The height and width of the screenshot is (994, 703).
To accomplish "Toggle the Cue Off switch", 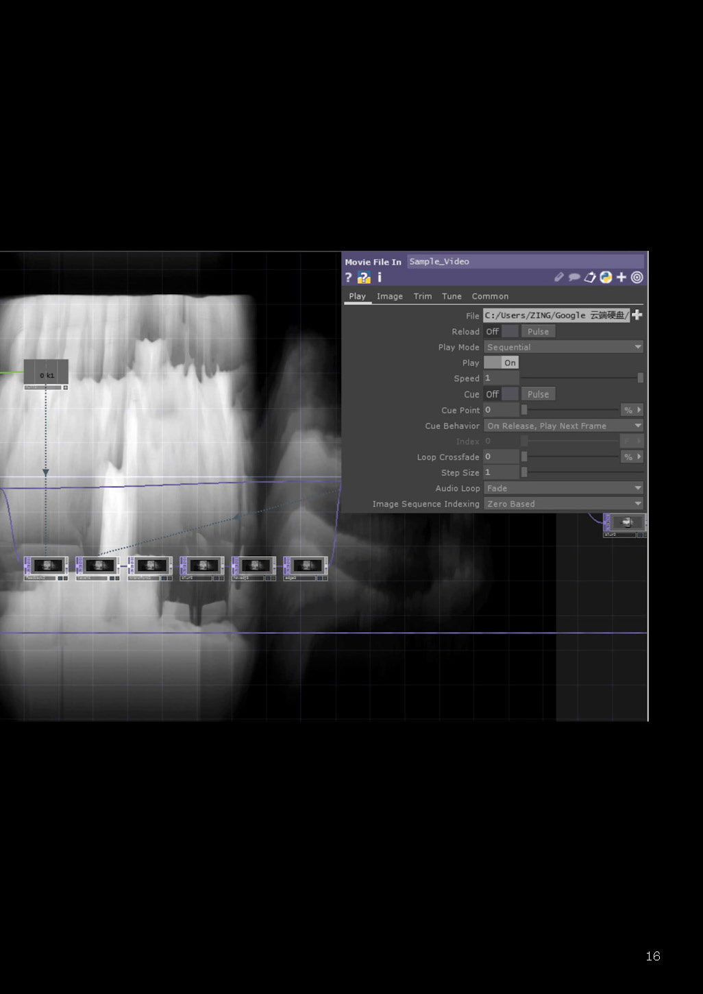I will [501, 394].
